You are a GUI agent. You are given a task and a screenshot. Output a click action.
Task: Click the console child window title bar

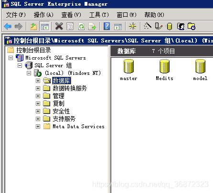[109, 41]
